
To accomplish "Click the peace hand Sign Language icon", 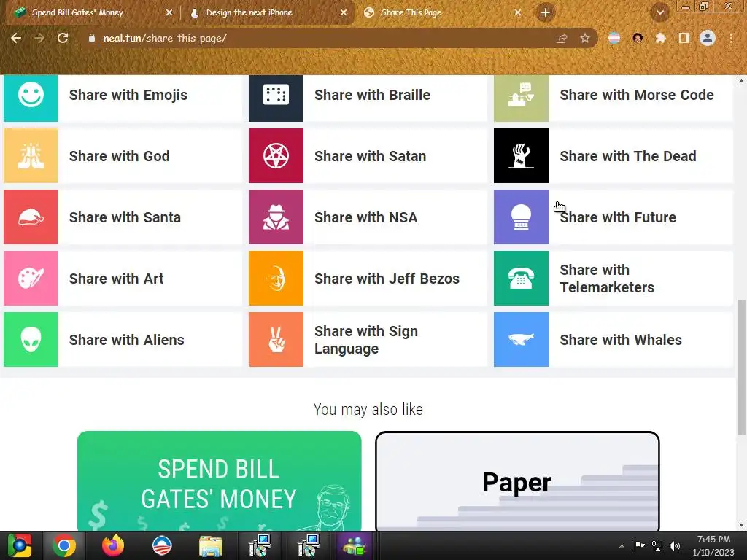I will pyautogui.click(x=276, y=340).
